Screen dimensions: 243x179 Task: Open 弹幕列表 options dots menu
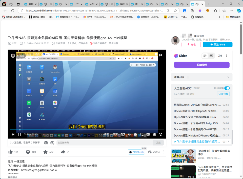click(x=188, y=77)
